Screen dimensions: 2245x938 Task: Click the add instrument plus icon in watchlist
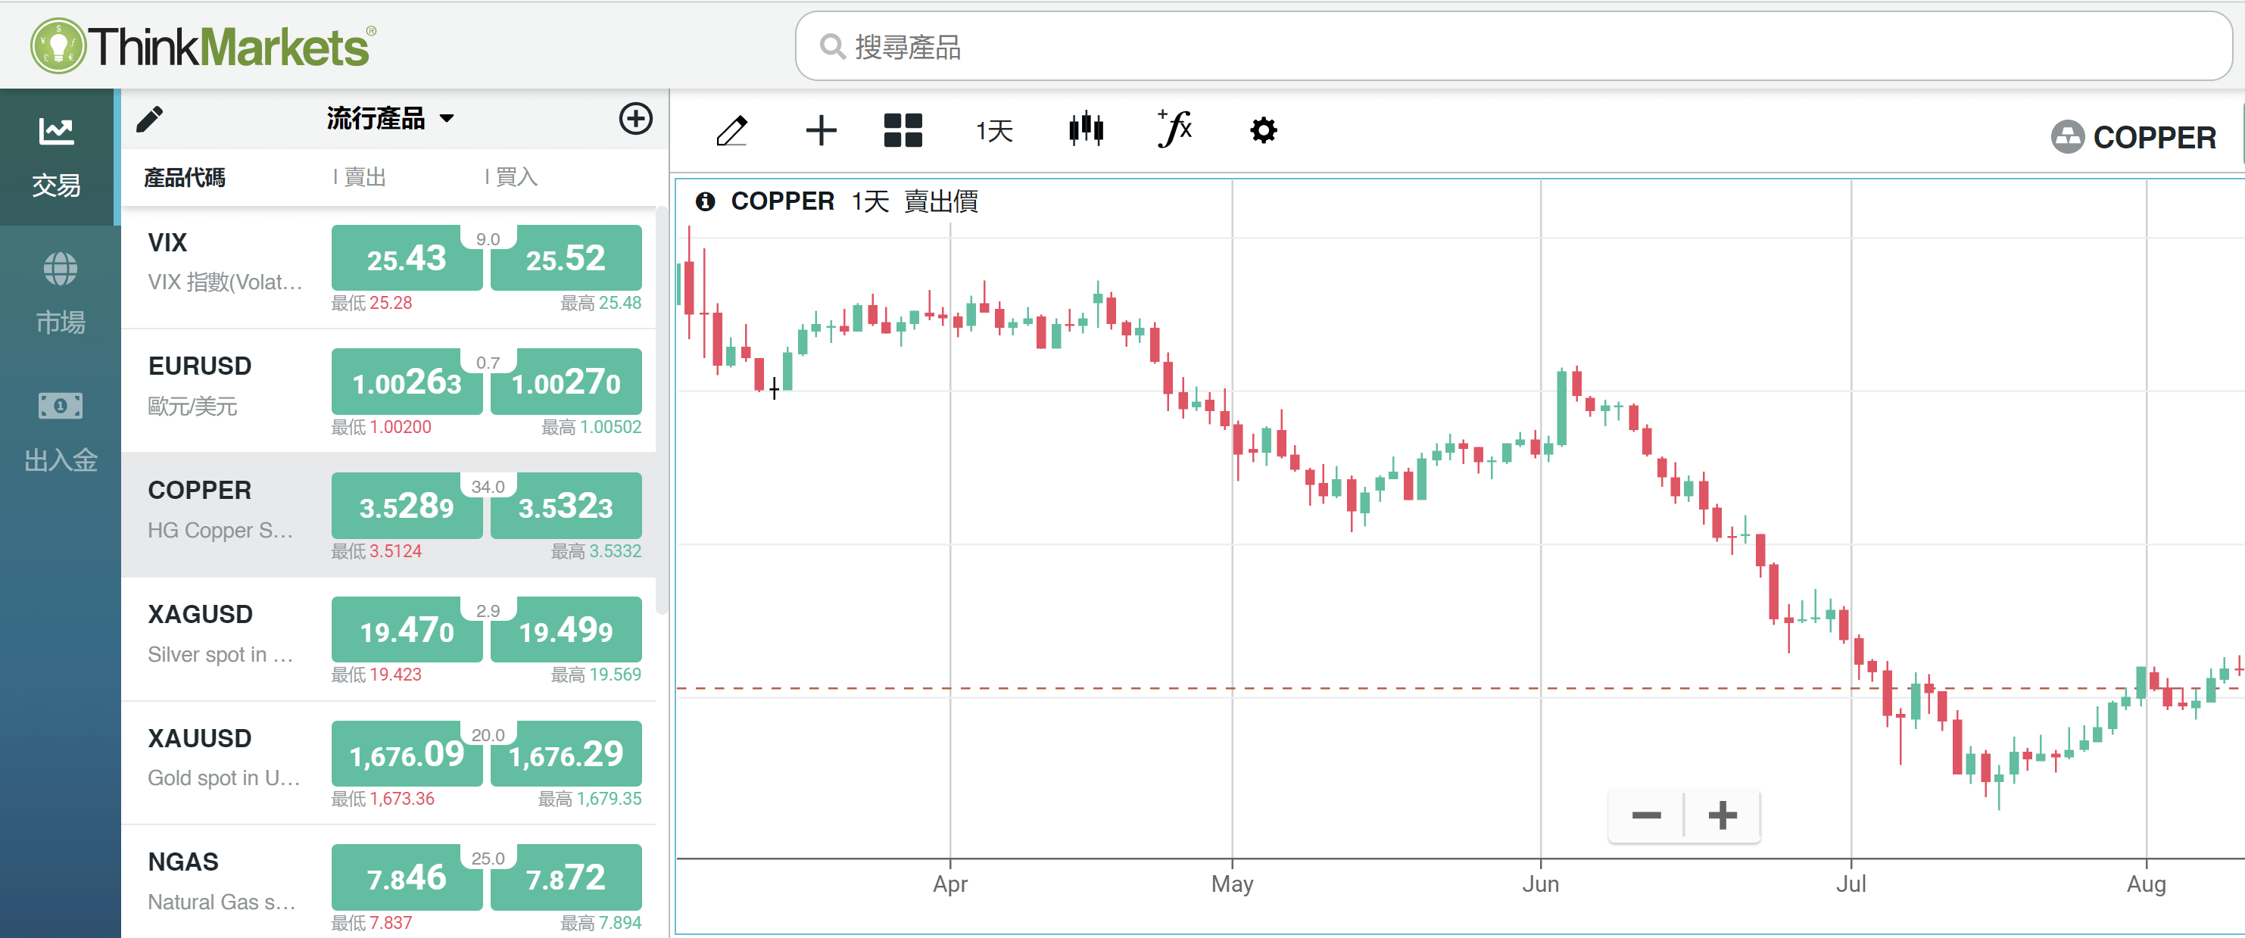635,119
